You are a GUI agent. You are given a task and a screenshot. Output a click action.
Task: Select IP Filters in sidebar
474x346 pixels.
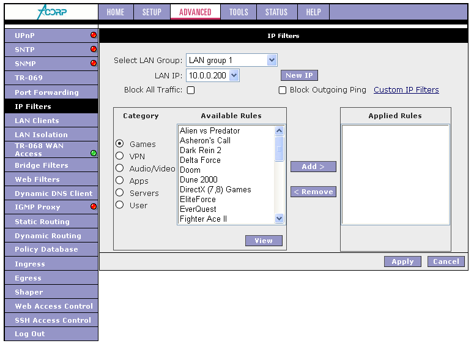(51, 107)
